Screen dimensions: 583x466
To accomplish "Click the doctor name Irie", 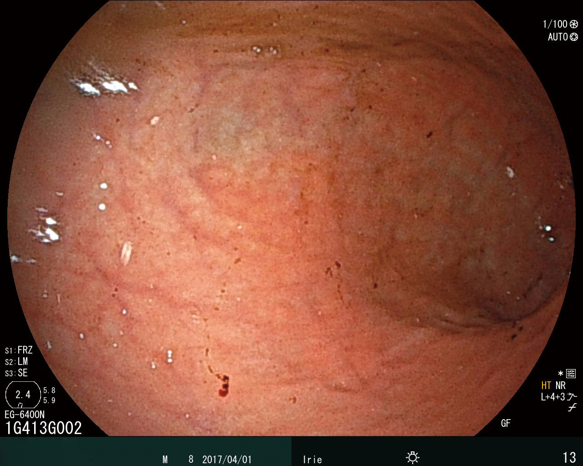I will 312,459.
